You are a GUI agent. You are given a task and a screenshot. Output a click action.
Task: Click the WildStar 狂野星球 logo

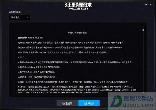(78, 6)
